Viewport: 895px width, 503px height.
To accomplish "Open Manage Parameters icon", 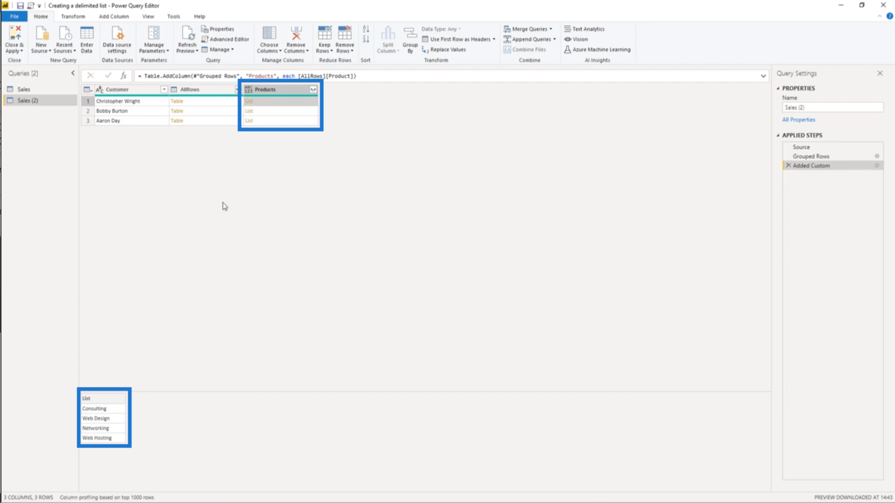I will (153, 33).
